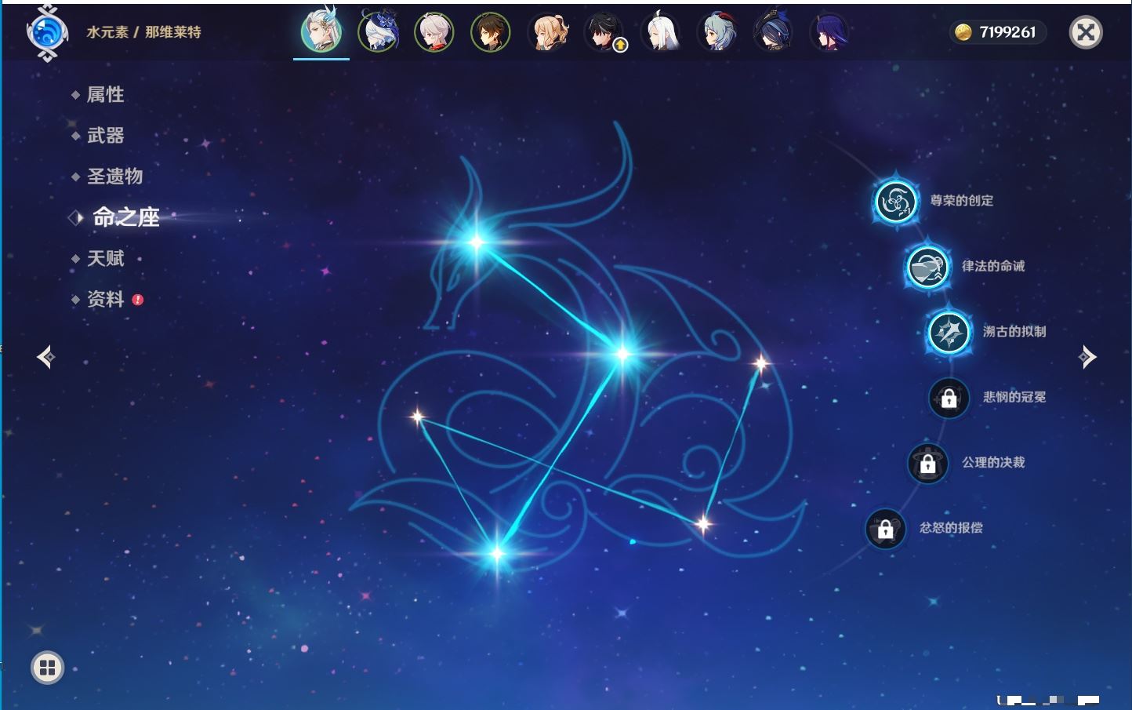This screenshot has height=710, width=1132.
Task: Click the 律法的命诫 constellation label
Action: point(993,266)
